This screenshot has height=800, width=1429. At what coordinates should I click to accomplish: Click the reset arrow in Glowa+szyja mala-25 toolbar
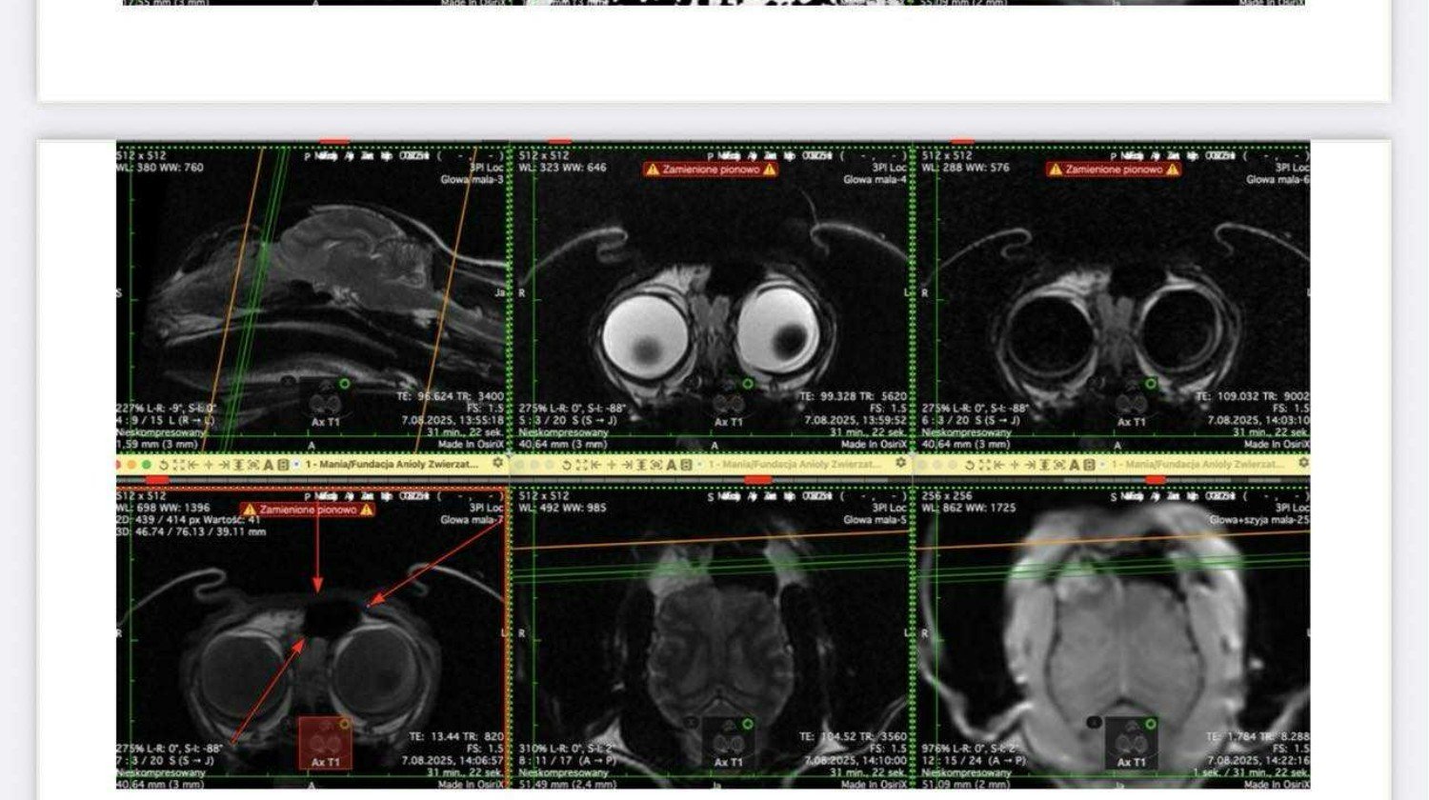[970, 465]
